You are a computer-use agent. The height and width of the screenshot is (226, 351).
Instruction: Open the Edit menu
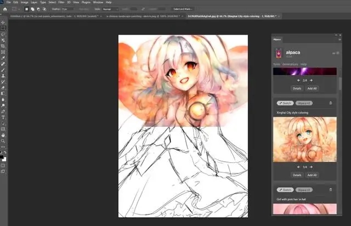[16, 2]
